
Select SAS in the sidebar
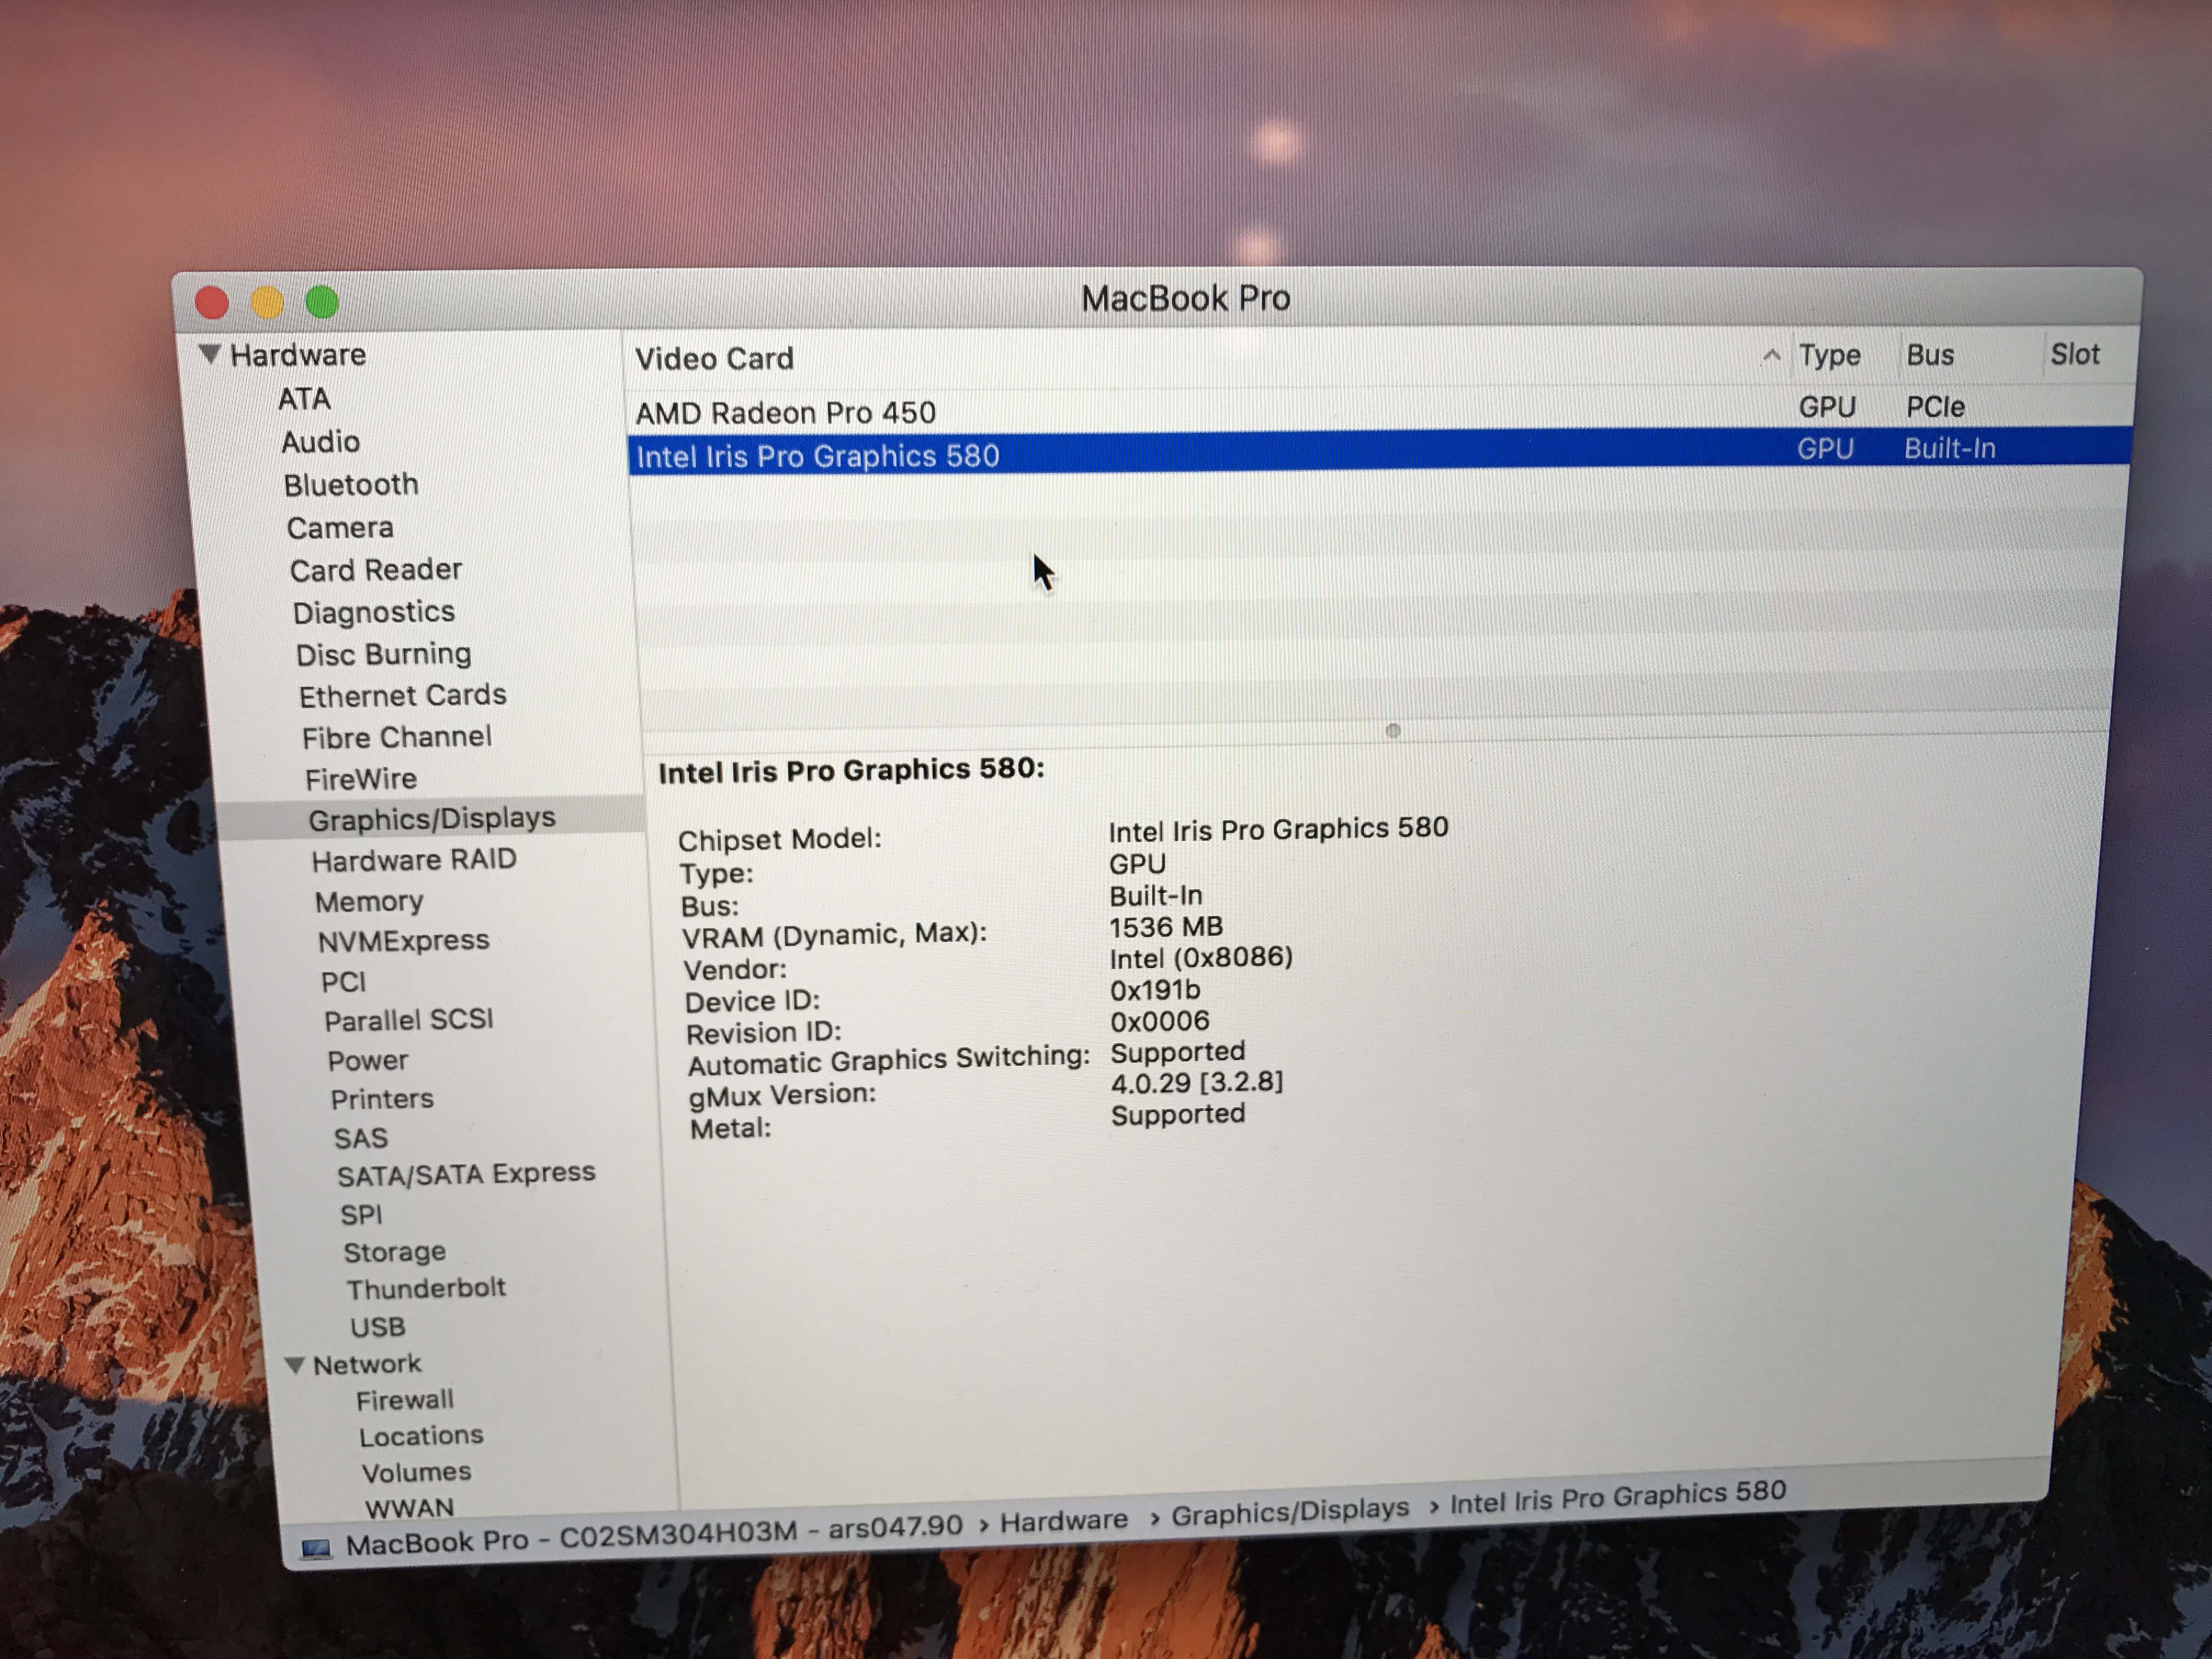point(361,1138)
